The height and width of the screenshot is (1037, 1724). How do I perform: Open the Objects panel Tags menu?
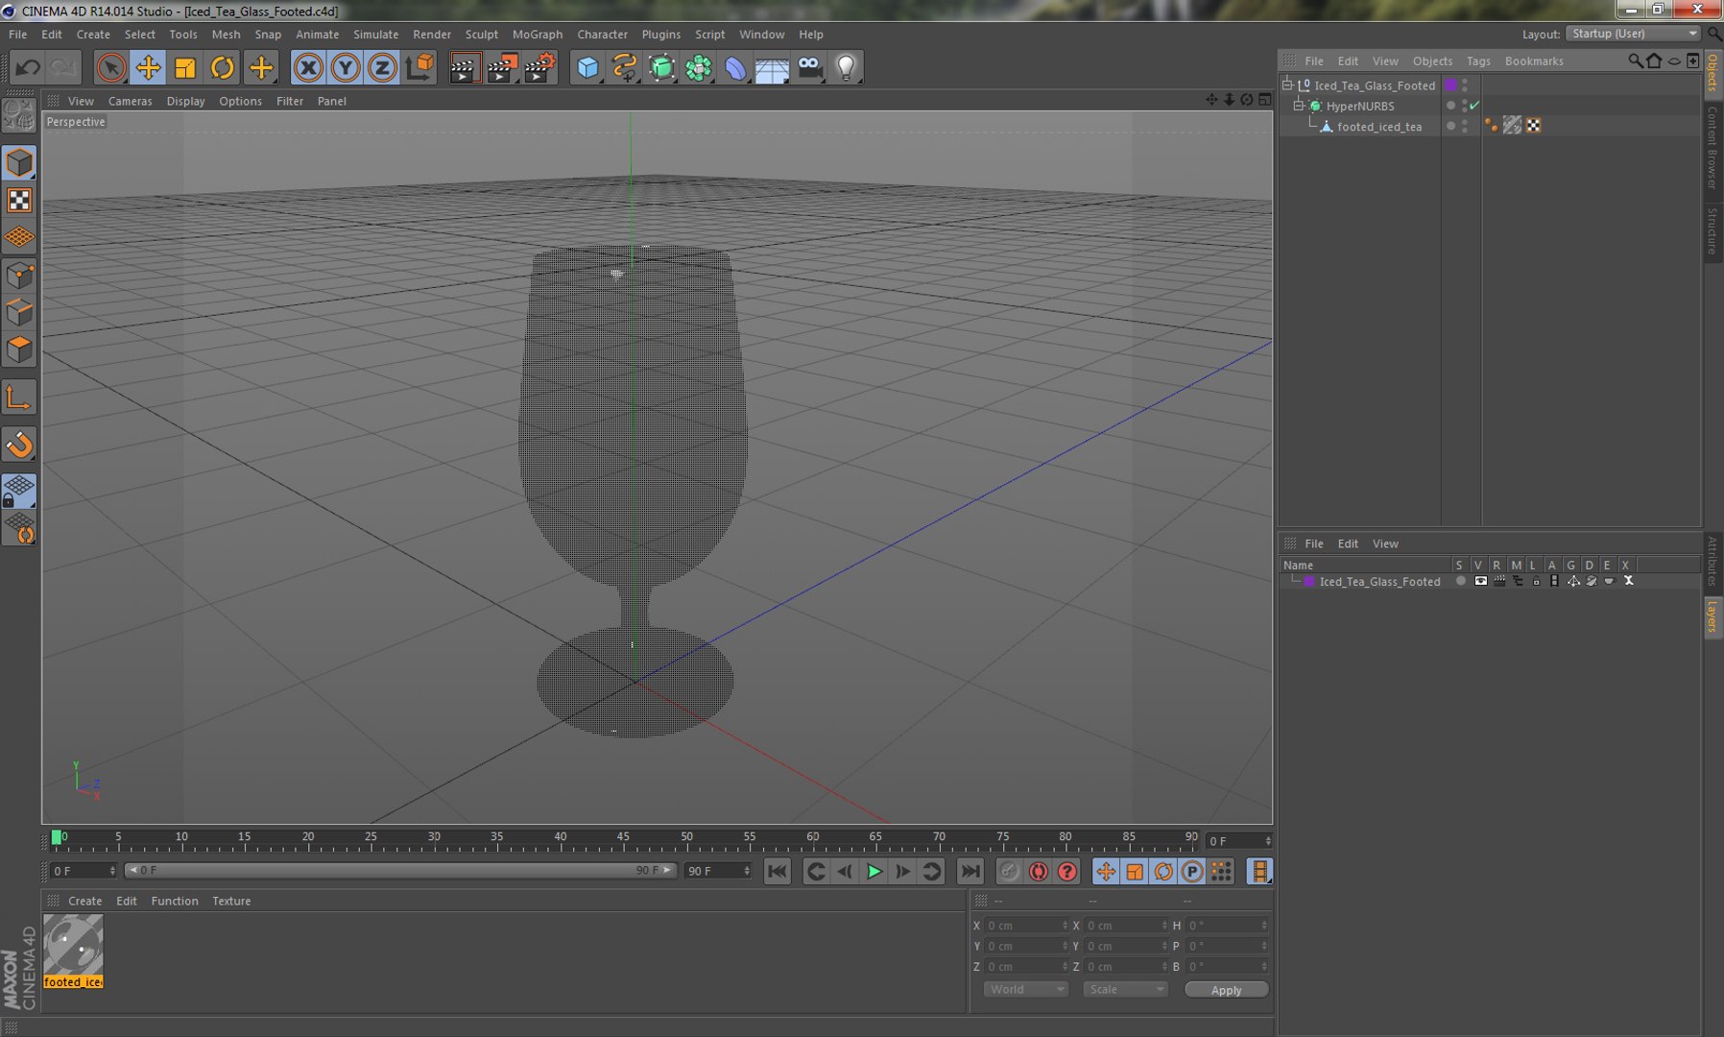click(1478, 60)
